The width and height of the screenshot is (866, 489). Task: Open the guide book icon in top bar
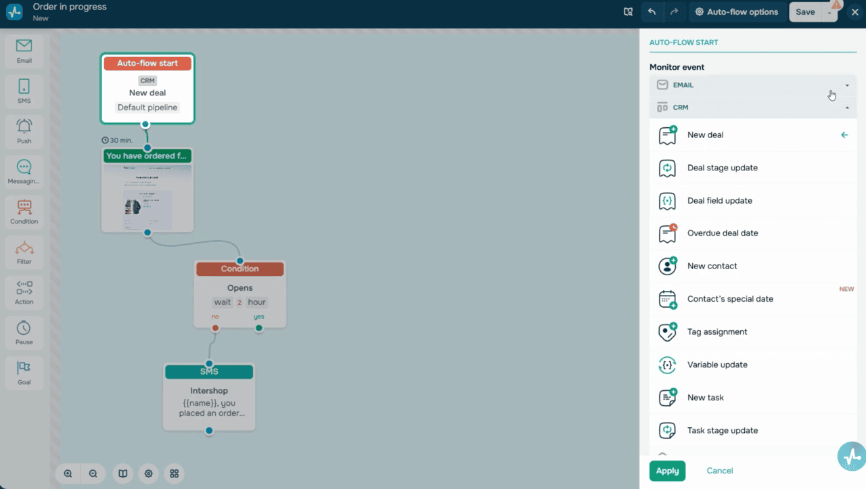628,11
